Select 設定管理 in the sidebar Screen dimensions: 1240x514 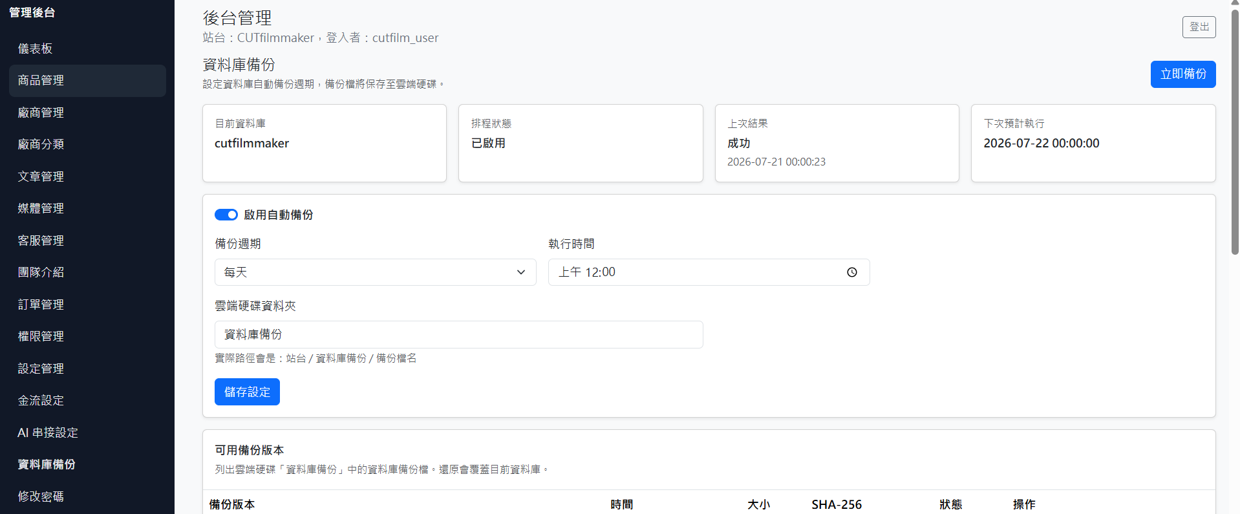pos(87,369)
